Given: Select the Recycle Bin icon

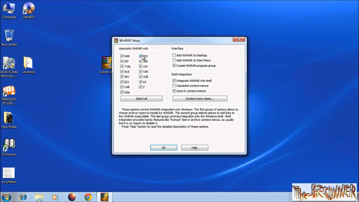Looking at the screenshot, I should click(9, 38).
